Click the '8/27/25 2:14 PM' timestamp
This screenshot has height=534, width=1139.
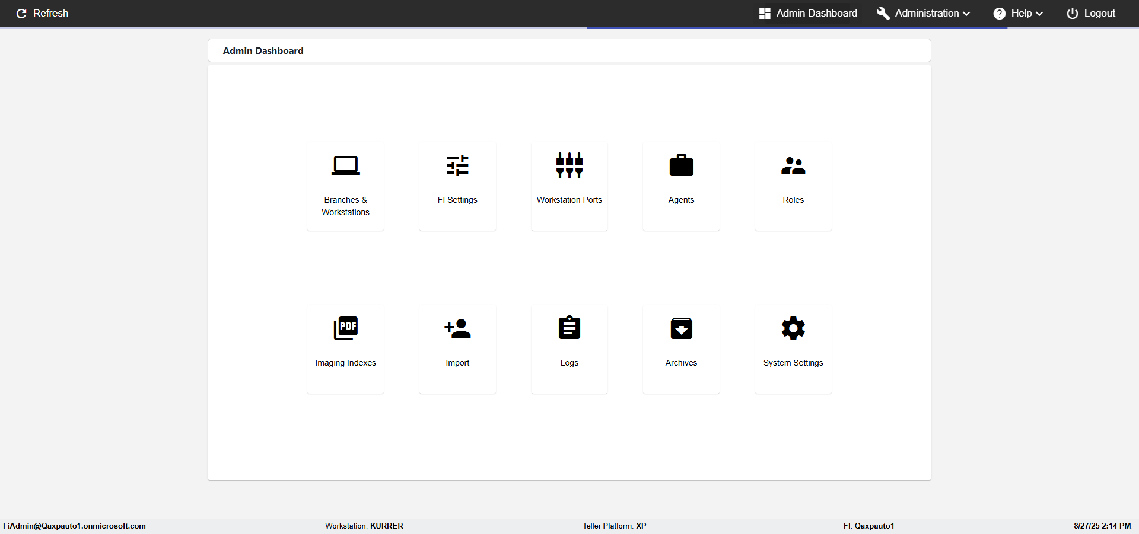tap(1102, 526)
